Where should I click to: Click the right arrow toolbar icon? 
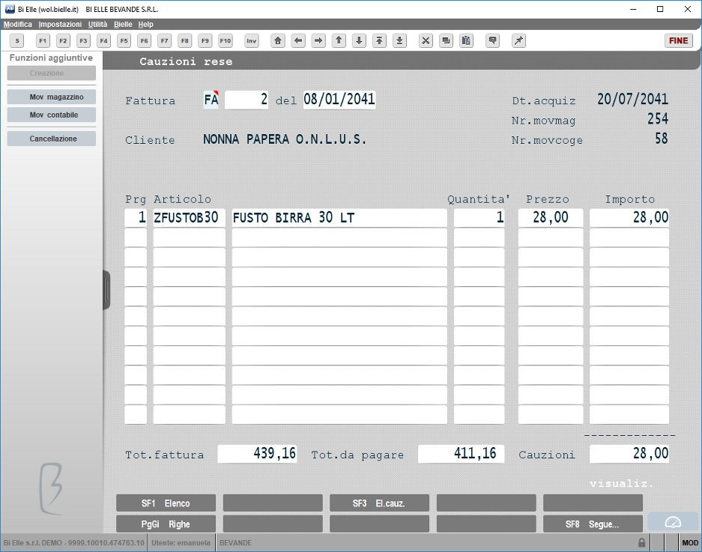pyautogui.click(x=318, y=40)
